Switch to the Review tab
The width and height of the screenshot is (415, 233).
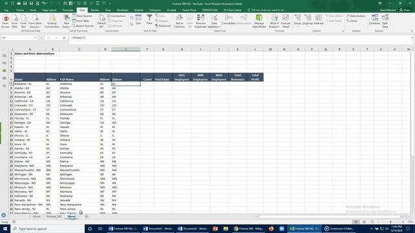(95, 10)
